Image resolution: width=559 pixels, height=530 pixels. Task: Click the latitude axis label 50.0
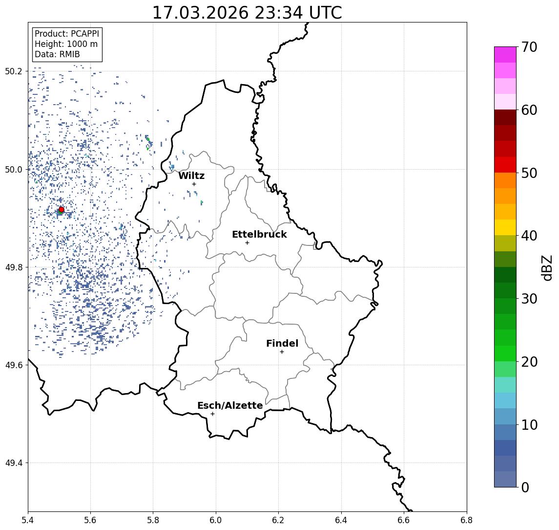click(13, 169)
